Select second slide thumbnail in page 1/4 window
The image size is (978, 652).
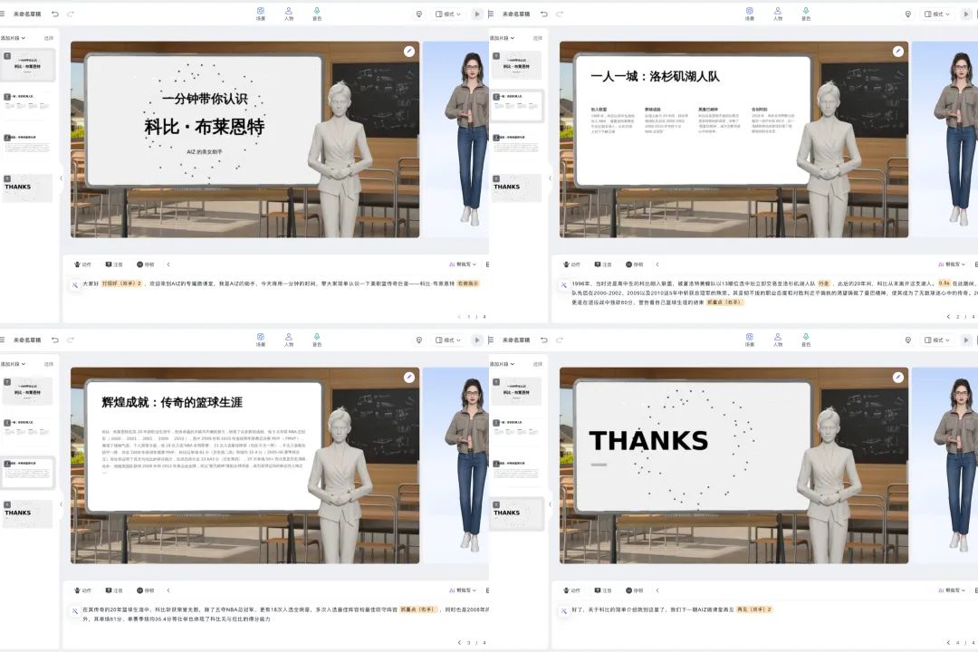coord(27,105)
